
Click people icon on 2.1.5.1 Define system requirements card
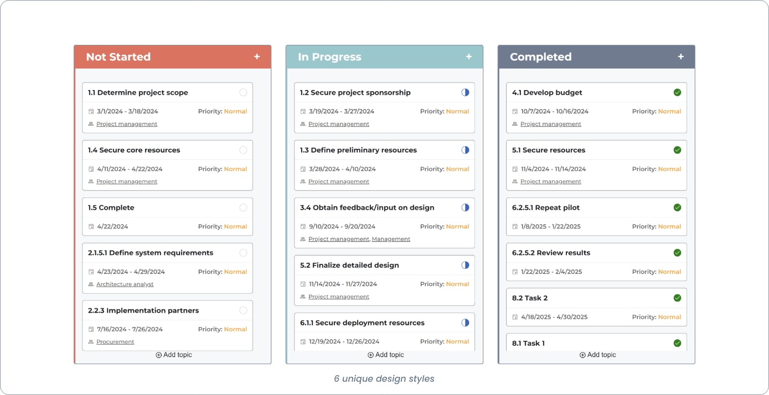91,284
